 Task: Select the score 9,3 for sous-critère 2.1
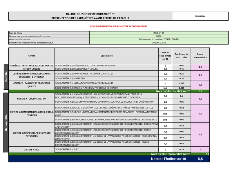[x=165, y=74]
